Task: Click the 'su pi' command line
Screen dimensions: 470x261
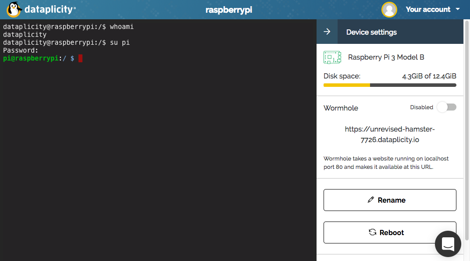Action: coord(66,43)
